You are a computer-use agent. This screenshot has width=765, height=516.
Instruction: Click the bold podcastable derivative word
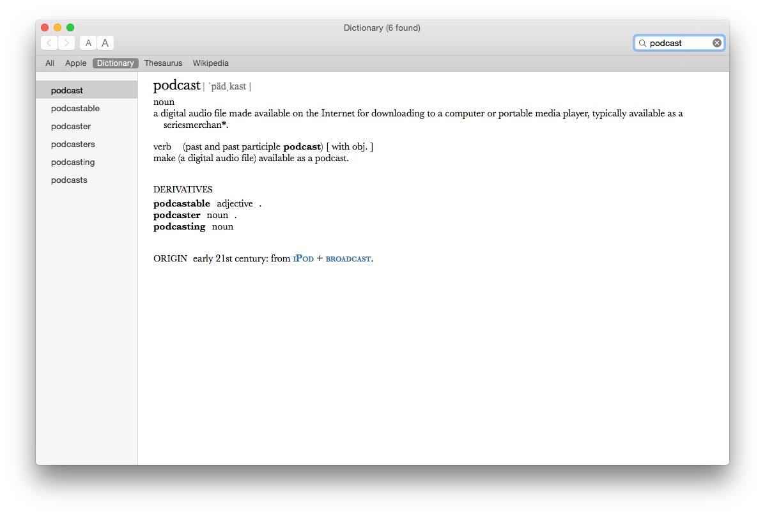[182, 203]
